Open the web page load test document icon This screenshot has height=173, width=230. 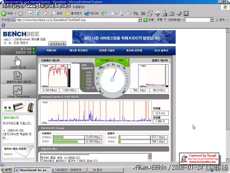tap(17, 76)
